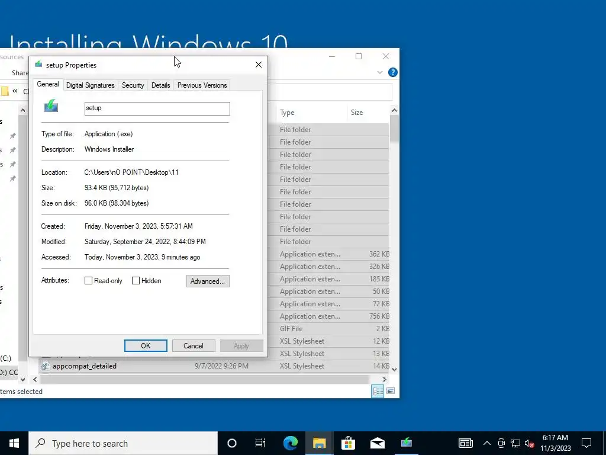606x455 pixels.
Task: Click the location path C:\Users\nO POINT\Desktop\11
Action: (131, 172)
